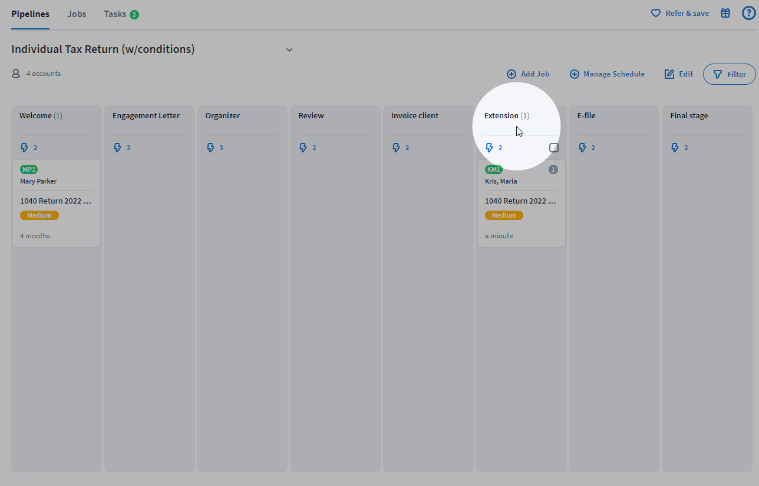Click the plus icon next to Add Job
The width and height of the screenshot is (759, 486).
click(511, 74)
